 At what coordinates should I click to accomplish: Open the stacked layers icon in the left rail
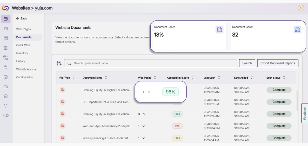6,96
